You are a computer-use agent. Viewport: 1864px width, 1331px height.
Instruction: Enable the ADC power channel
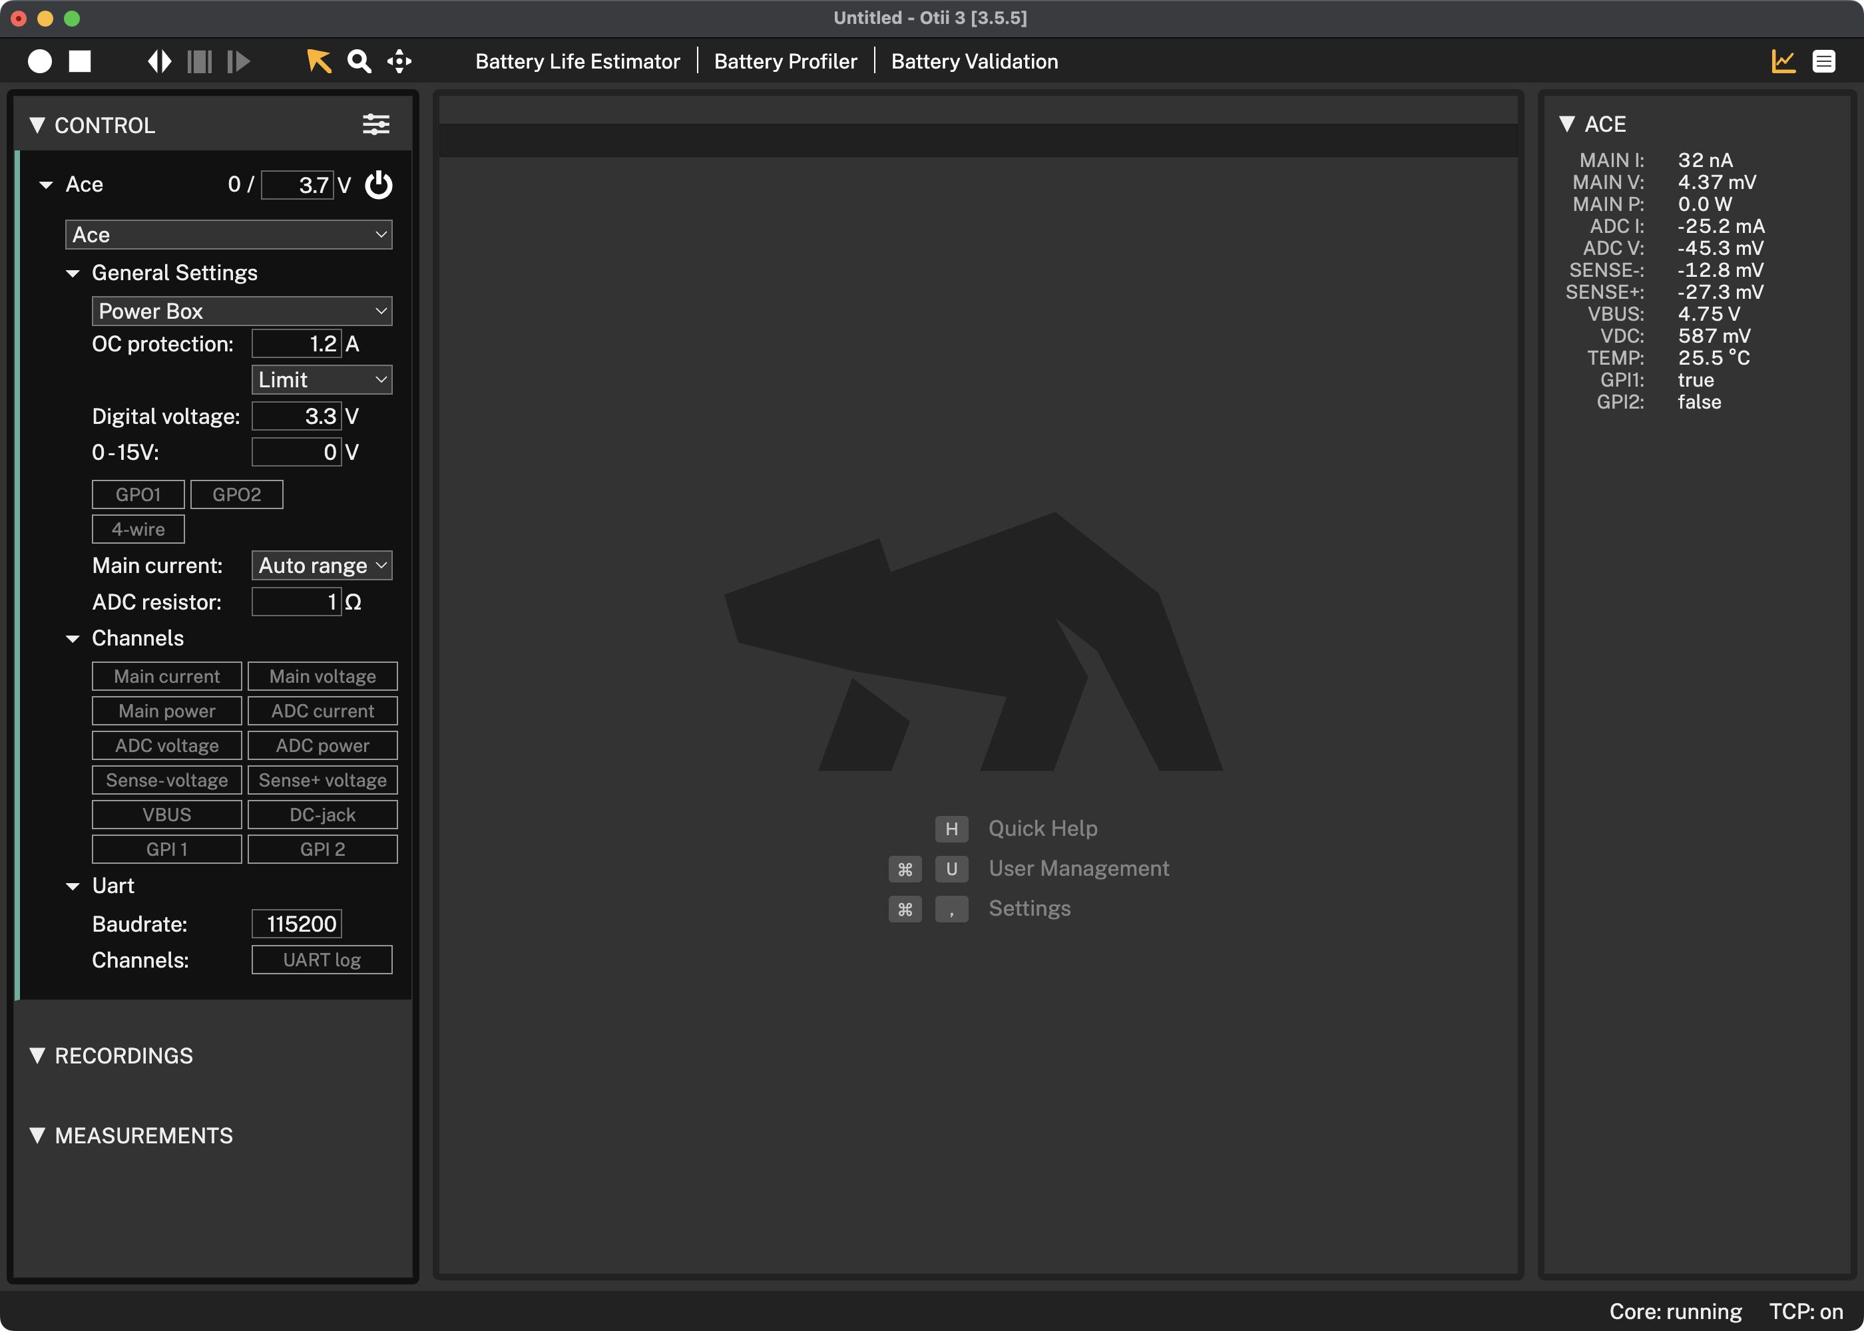(323, 745)
